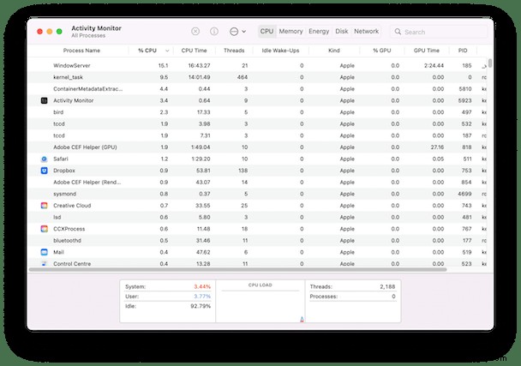Image resolution: width=521 pixels, height=366 pixels.
Task: Zoom the window with the green button
Action: 59,32
